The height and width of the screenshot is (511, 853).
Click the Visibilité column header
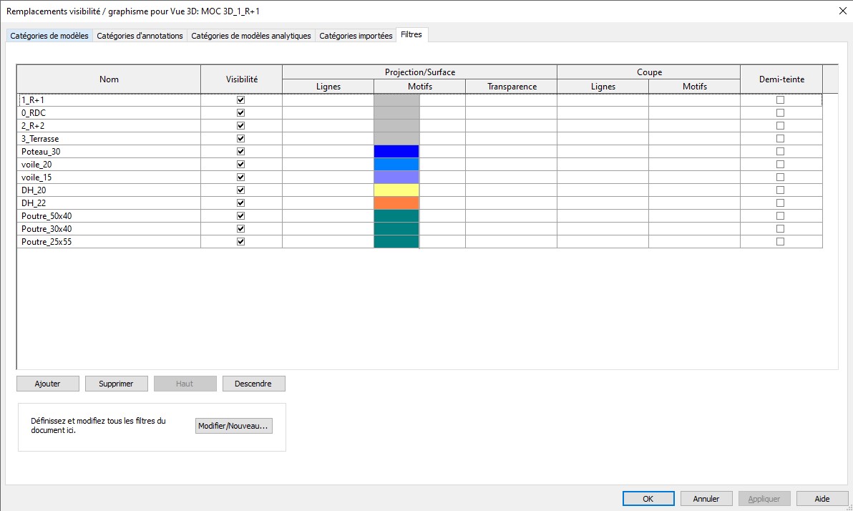pyautogui.click(x=242, y=79)
